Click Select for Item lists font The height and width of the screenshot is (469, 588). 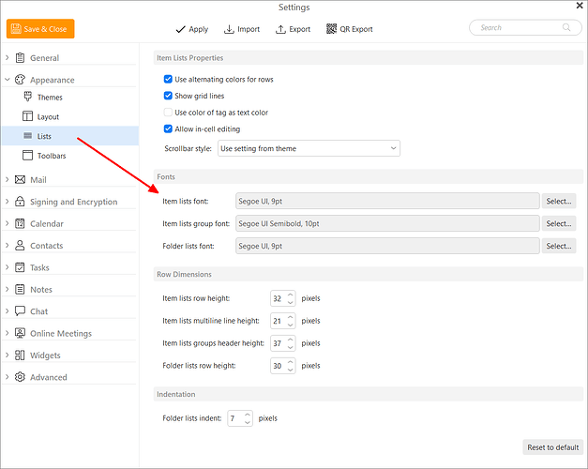559,201
